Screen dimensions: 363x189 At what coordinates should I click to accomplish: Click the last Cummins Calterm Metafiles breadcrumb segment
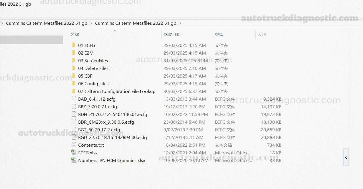(136, 23)
